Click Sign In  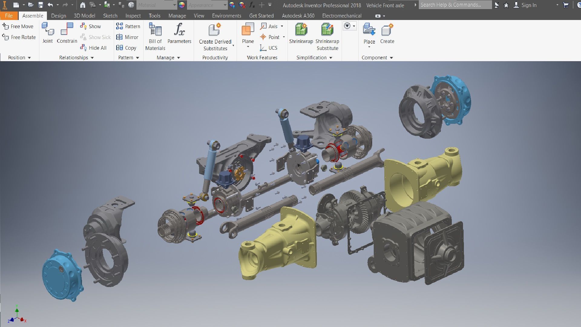coord(529,5)
